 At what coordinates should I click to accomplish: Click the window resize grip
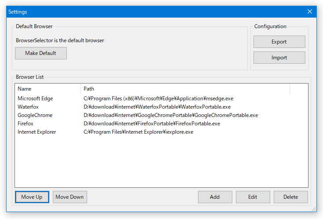[314, 209]
